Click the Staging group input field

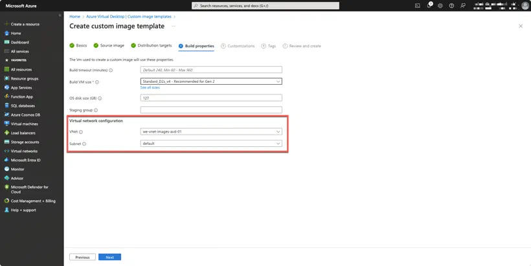click(x=211, y=109)
